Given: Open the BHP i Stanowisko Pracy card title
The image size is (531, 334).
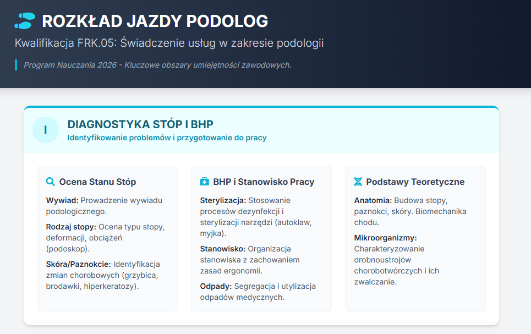Looking at the screenshot, I should click(x=264, y=182).
